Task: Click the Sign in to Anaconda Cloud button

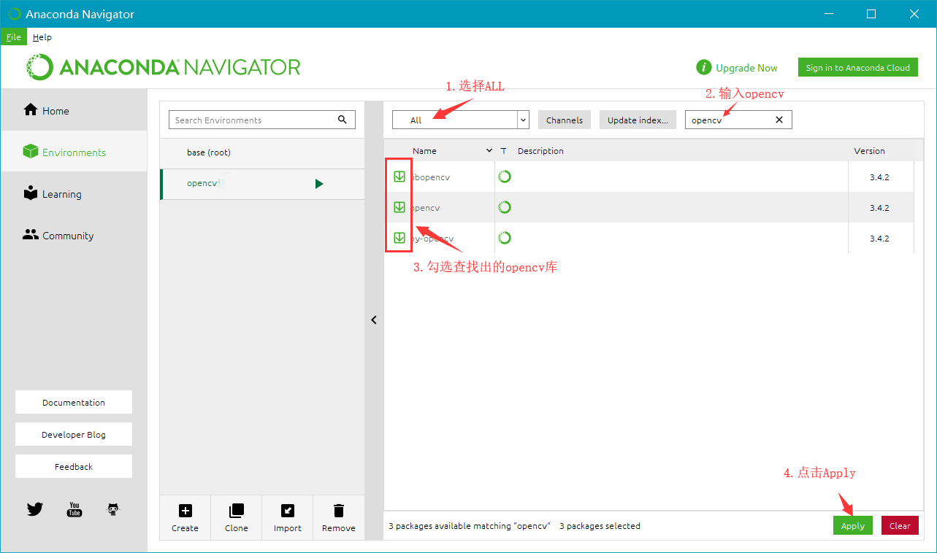Action: [857, 66]
